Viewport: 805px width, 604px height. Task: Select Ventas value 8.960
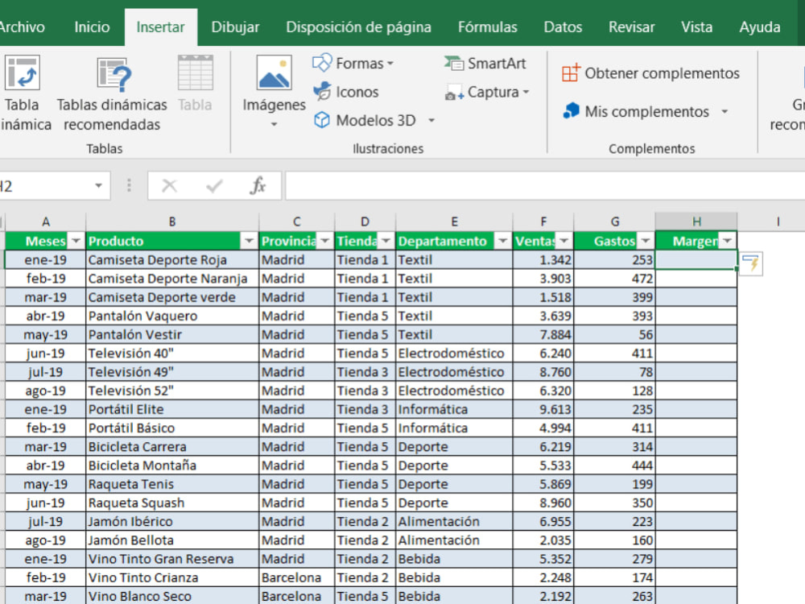543,503
